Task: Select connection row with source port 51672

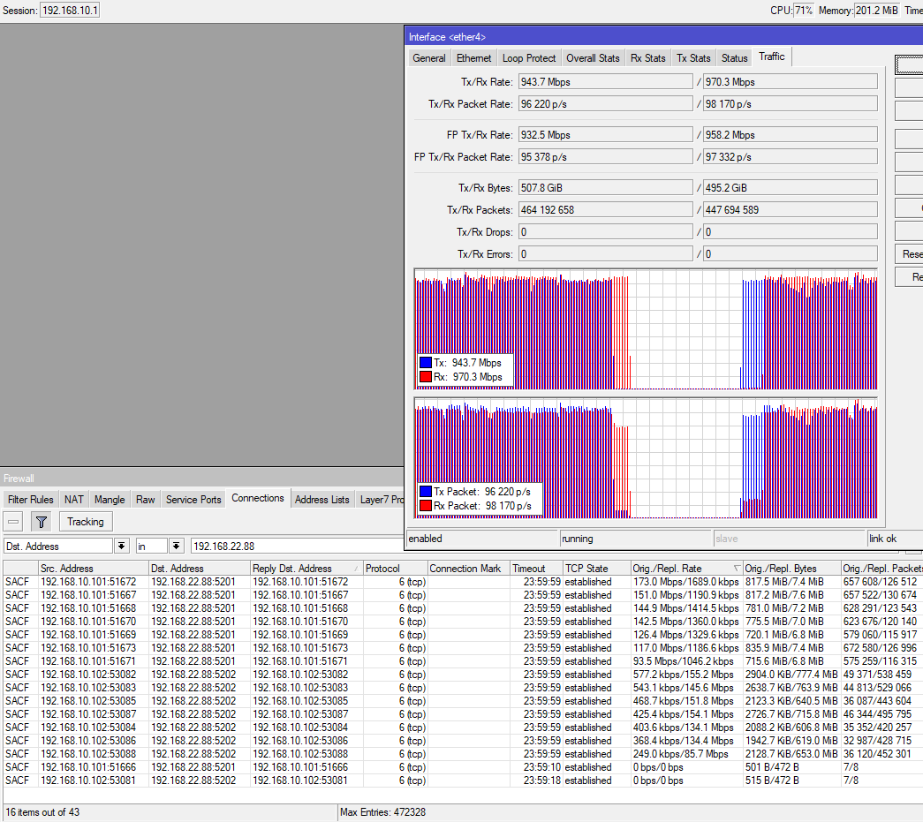Action: (x=88, y=582)
